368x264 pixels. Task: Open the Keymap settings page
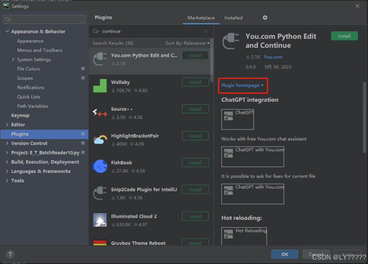click(x=20, y=115)
